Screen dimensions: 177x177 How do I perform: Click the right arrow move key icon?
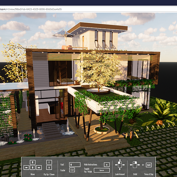point(39,168)
